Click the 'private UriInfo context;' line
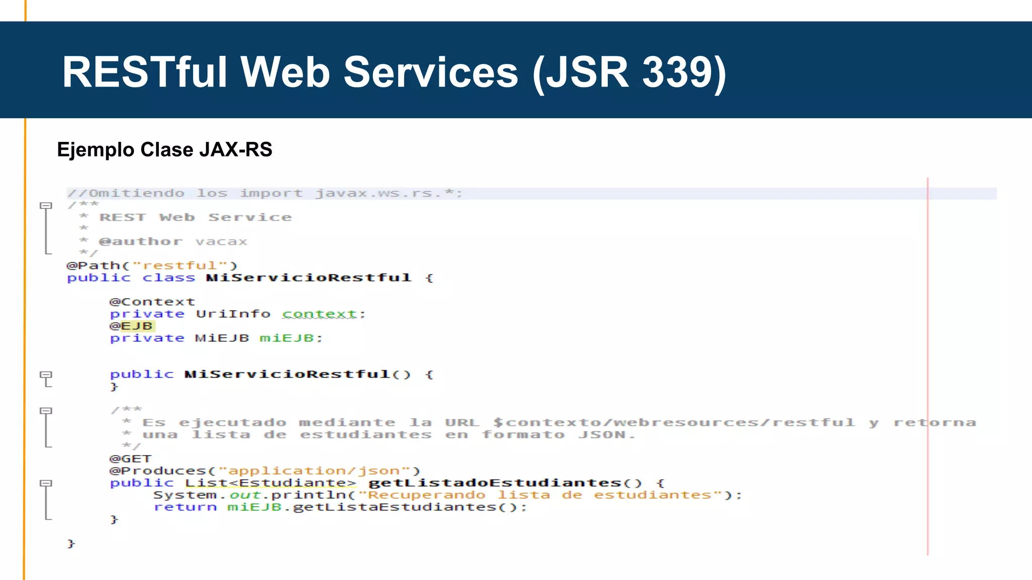The height and width of the screenshot is (580, 1032). (238, 314)
